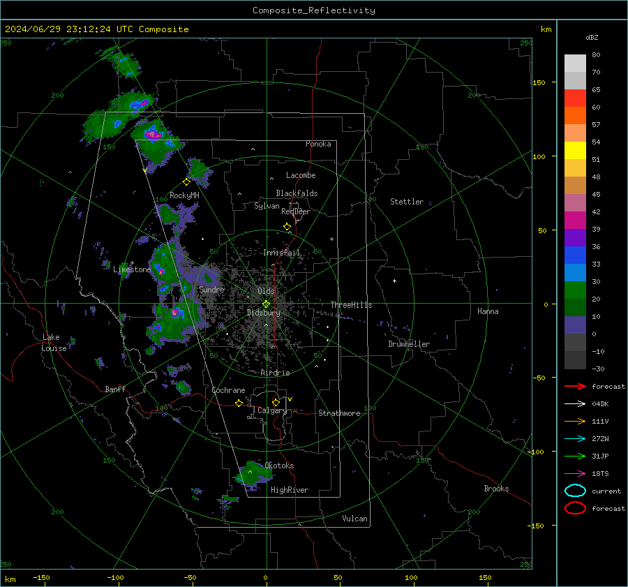Click the HighRiver label

click(x=290, y=490)
